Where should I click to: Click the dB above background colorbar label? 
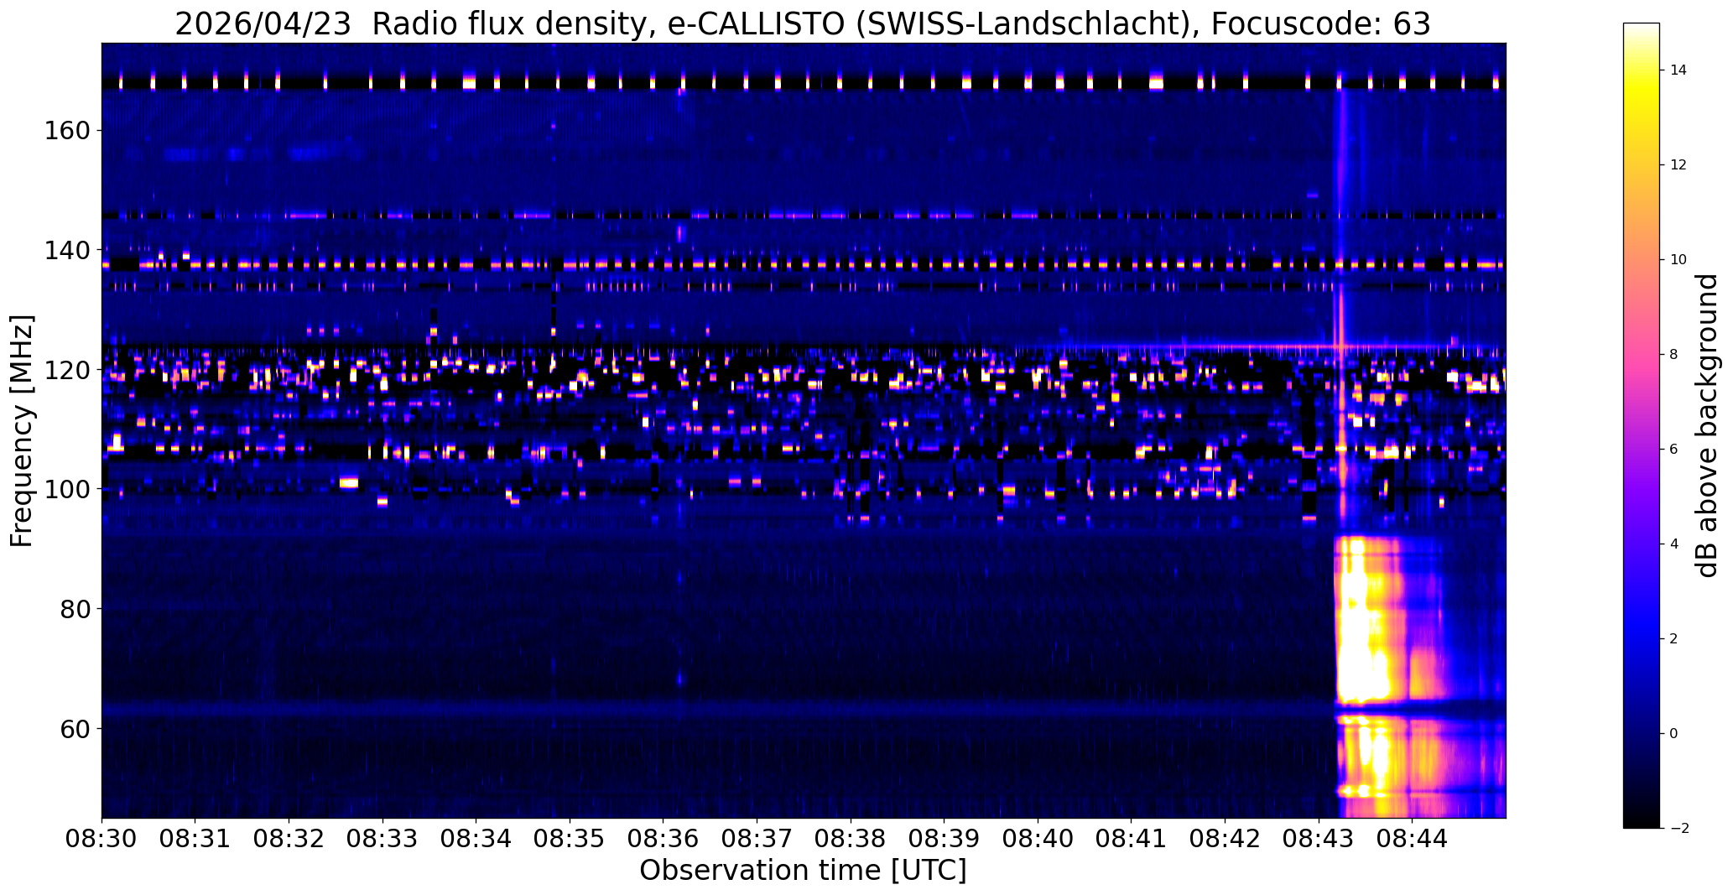coord(1708,425)
